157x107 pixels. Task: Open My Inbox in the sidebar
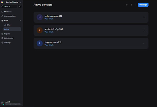pos(8,12)
